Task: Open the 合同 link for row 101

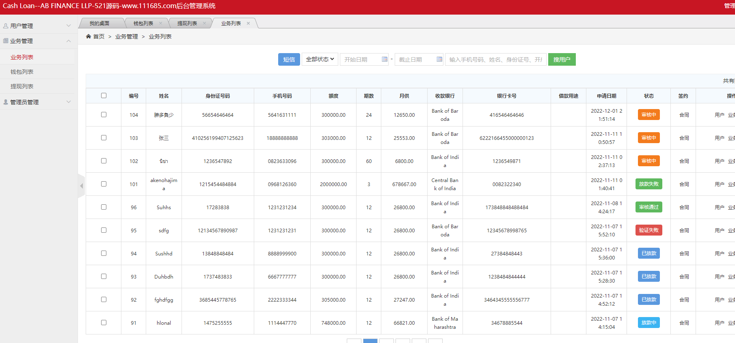Action: [x=684, y=184]
